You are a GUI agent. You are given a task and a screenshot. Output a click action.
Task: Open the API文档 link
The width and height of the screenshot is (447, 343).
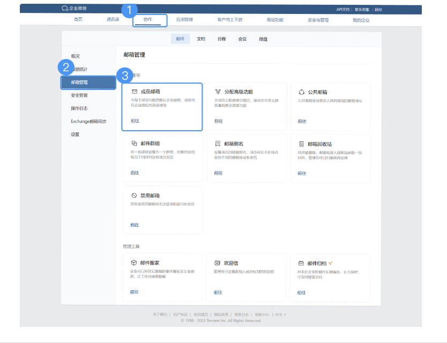pos(341,9)
